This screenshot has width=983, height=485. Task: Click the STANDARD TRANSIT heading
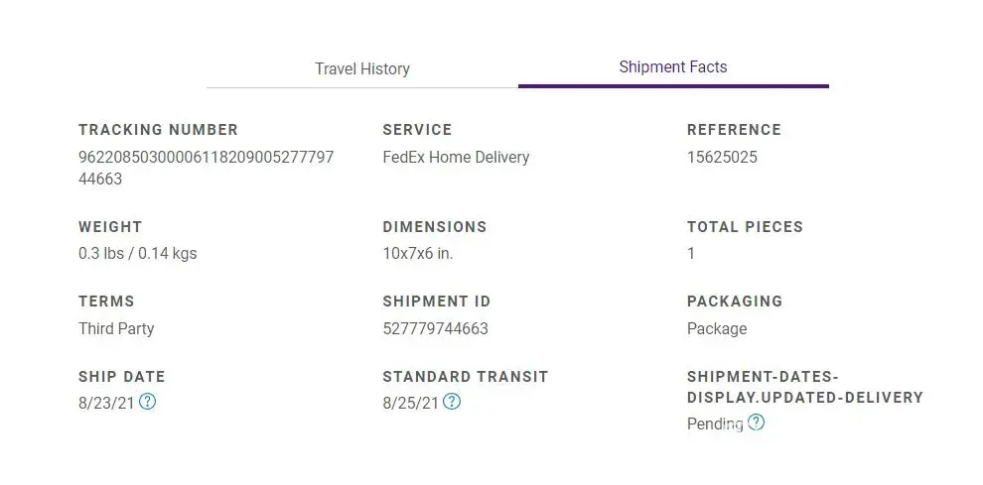tap(465, 377)
